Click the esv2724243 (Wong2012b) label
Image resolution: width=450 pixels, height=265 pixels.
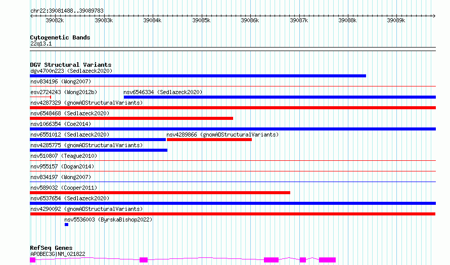click(64, 92)
